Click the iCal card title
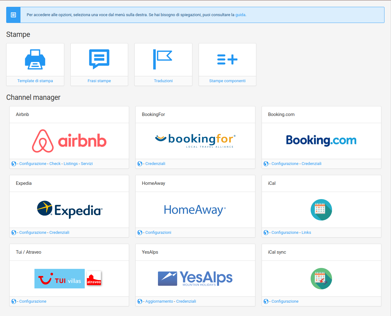391x316 pixels. [272, 183]
